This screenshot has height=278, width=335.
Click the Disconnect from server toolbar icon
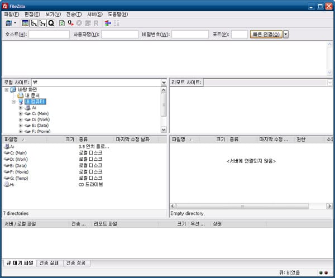87,23
